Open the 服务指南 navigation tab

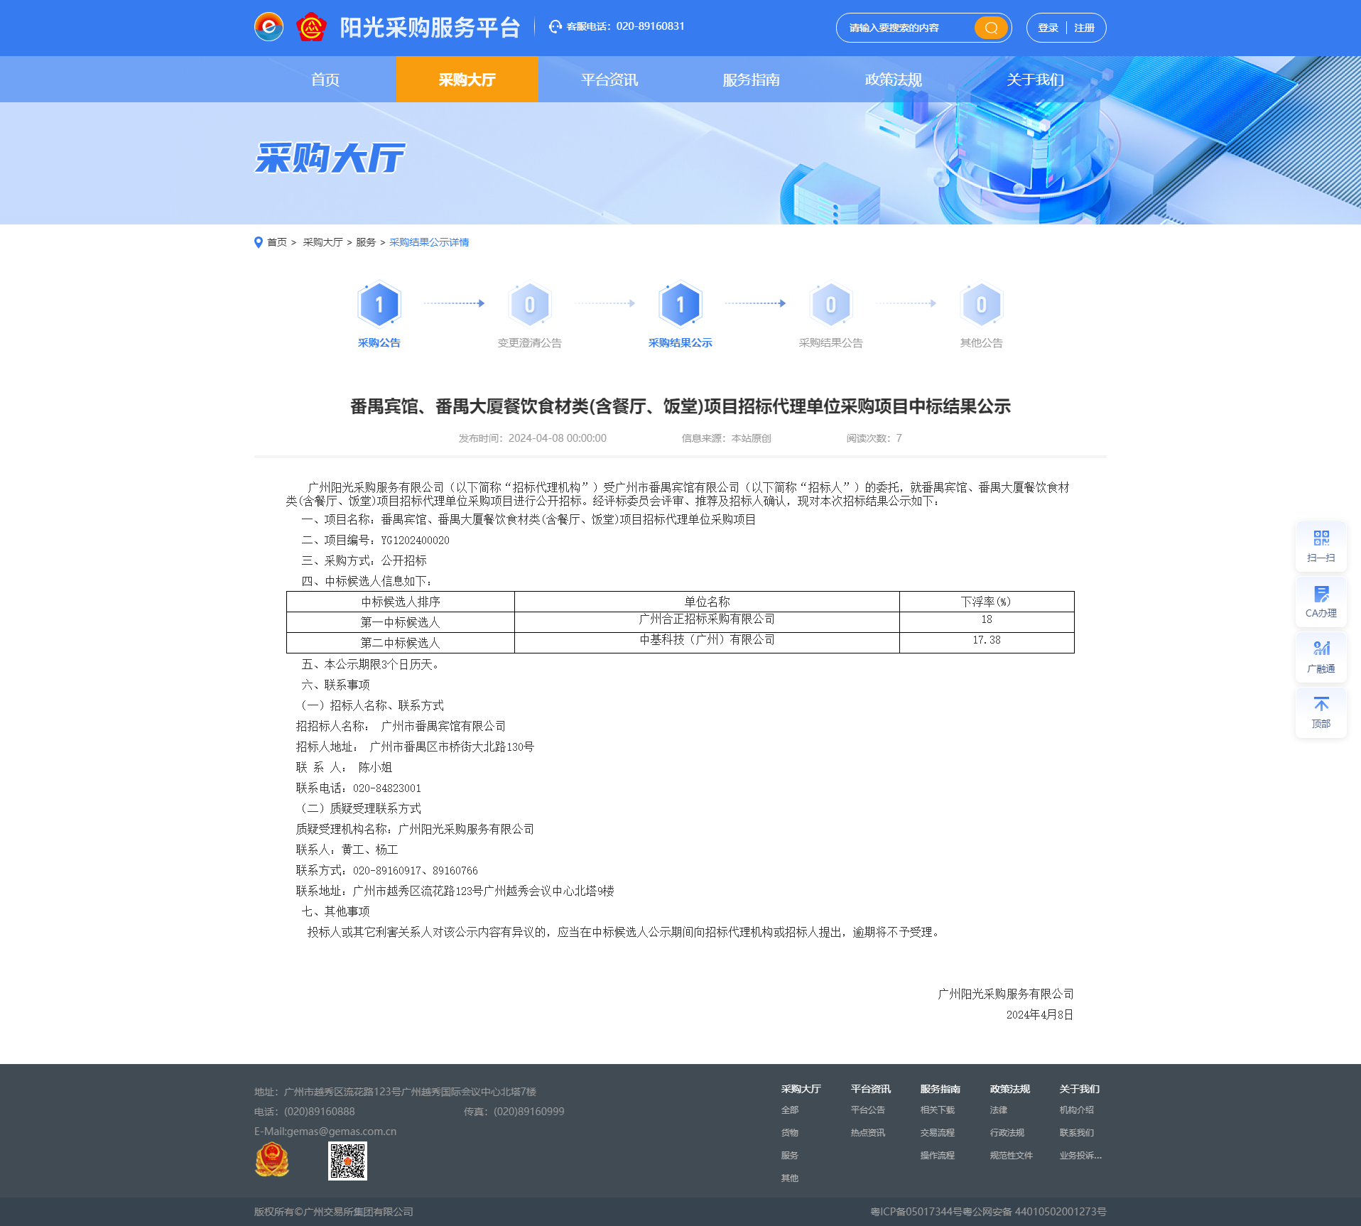pyautogui.click(x=752, y=80)
